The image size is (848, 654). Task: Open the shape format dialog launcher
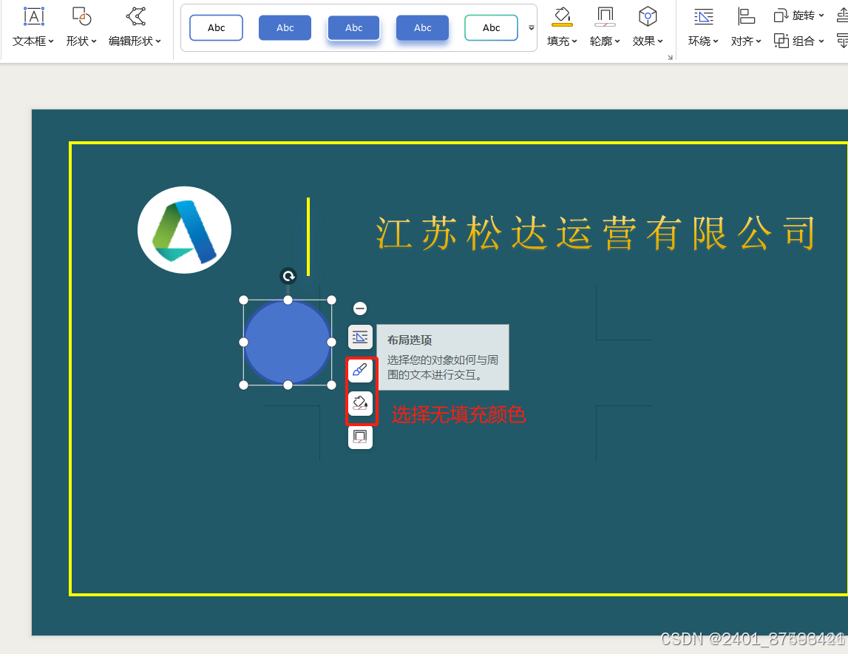(670, 57)
